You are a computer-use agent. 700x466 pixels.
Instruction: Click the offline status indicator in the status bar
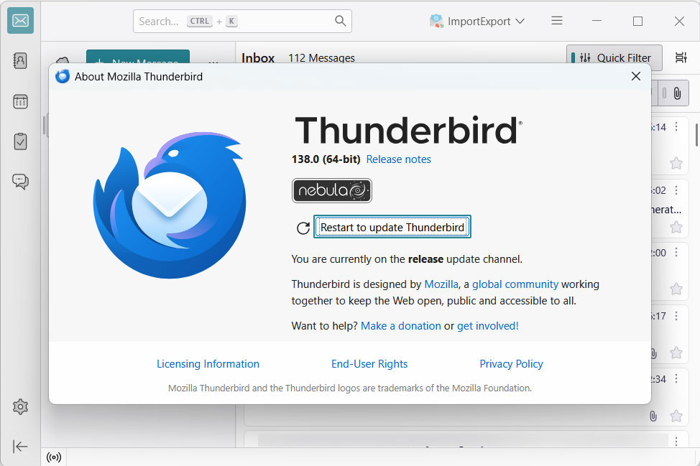(54, 457)
